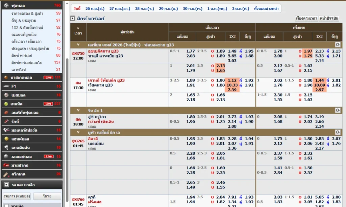
Task: Click the โมฆะ button
Action: click(x=47, y=196)
